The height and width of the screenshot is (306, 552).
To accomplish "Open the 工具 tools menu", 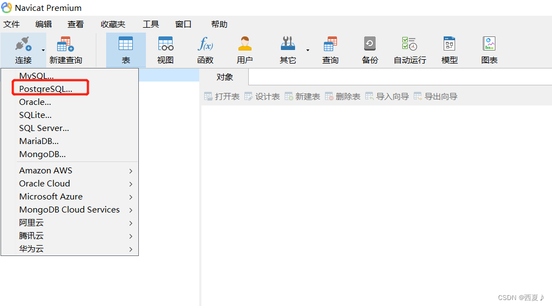I will [x=151, y=24].
